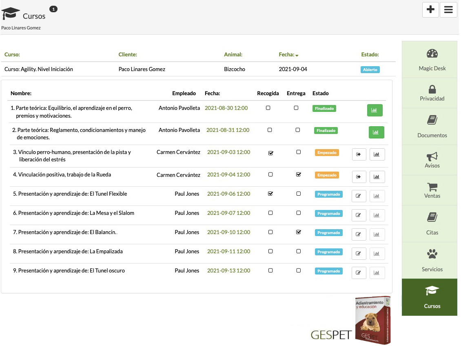
Task: Uncheck Entrega checkbox for session 4
Action: 299,174
